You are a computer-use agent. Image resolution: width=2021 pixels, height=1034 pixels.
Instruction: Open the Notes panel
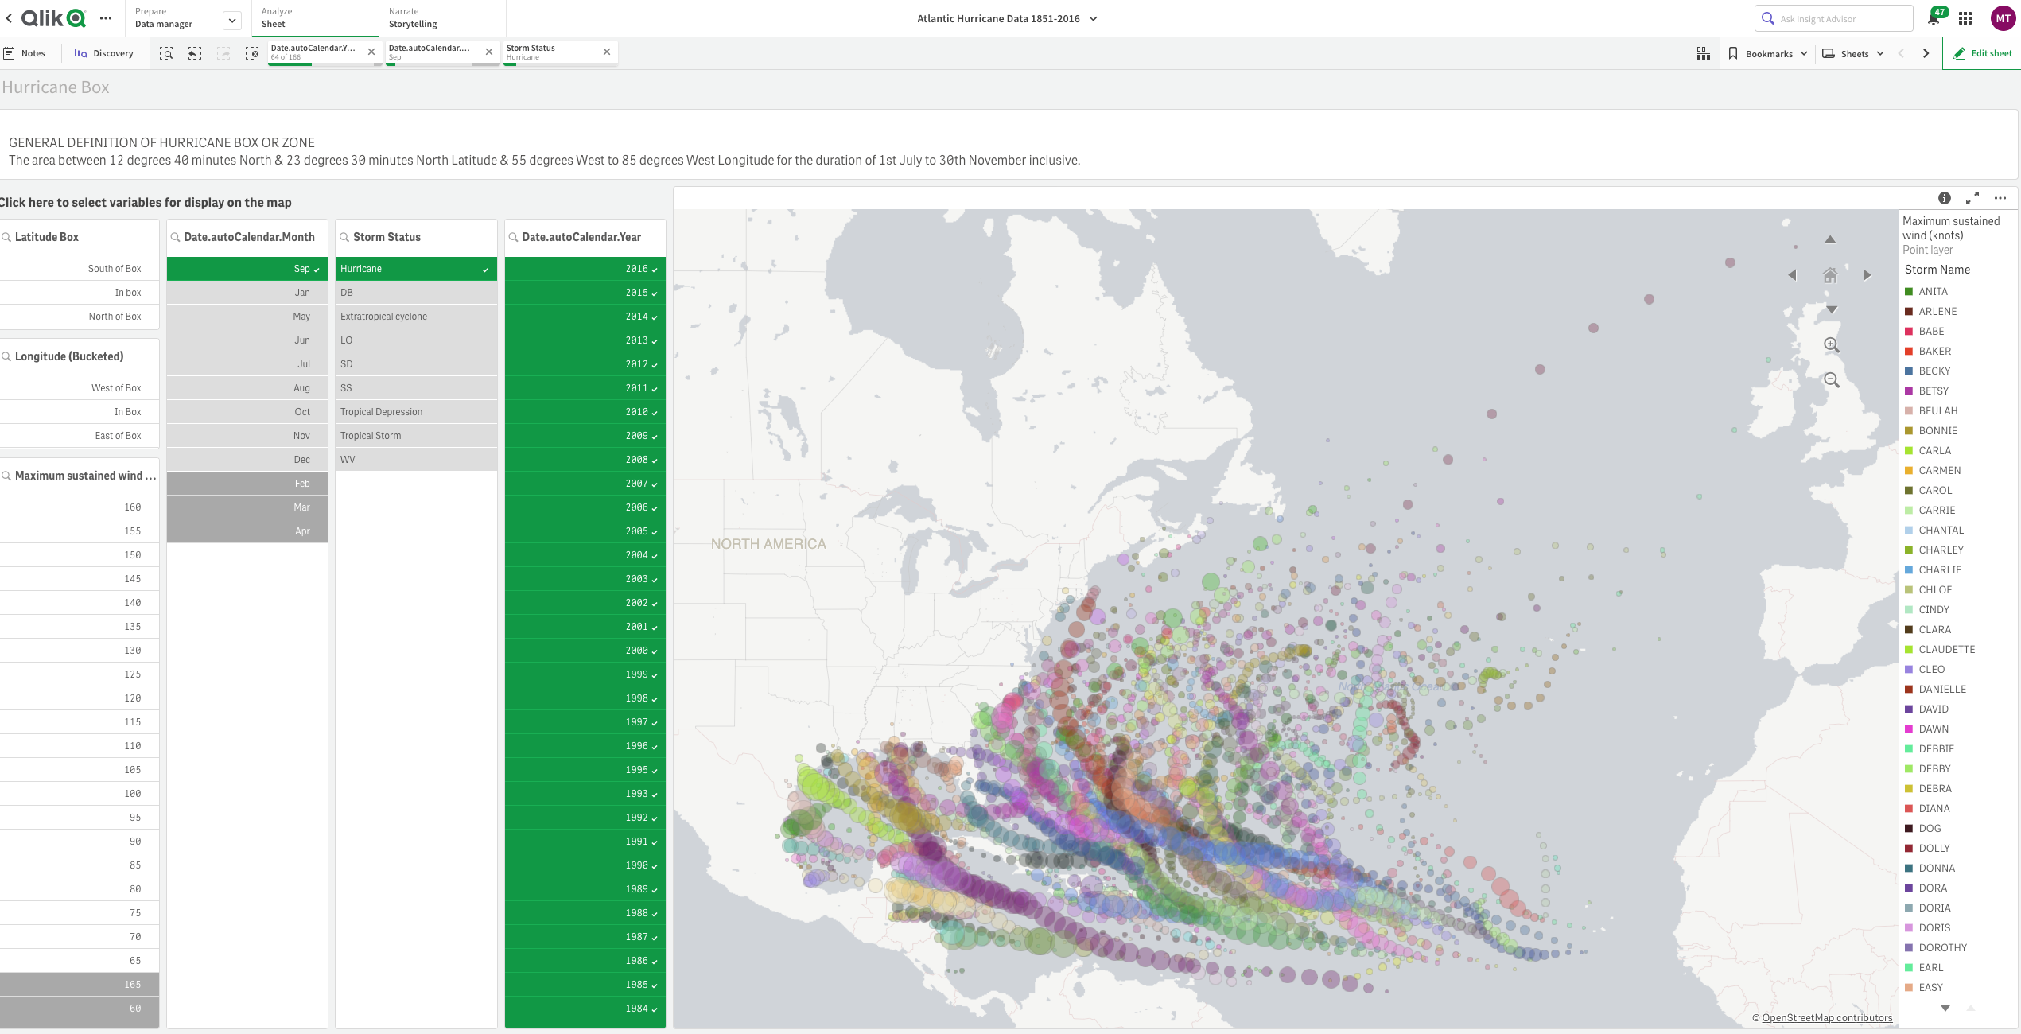click(x=26, y=52)
